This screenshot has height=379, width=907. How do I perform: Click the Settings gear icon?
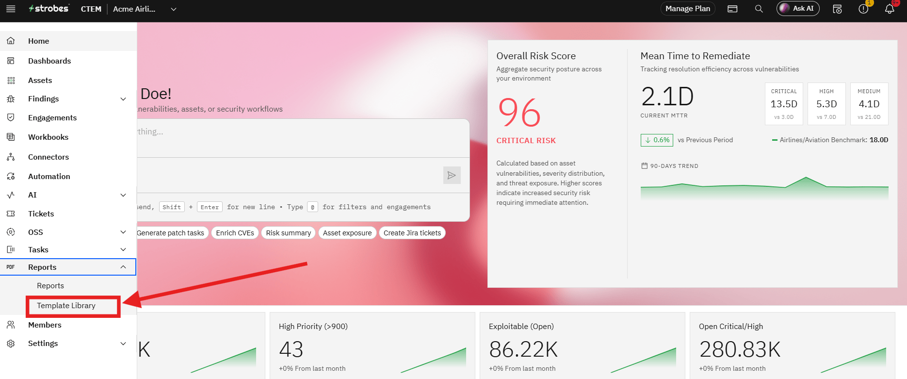(11, 344)
